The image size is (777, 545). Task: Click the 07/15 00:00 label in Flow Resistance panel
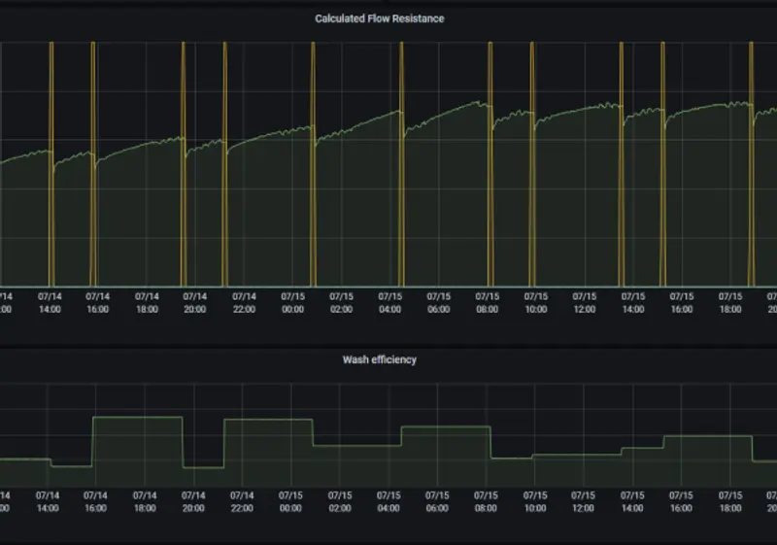(x=293, y=303)
